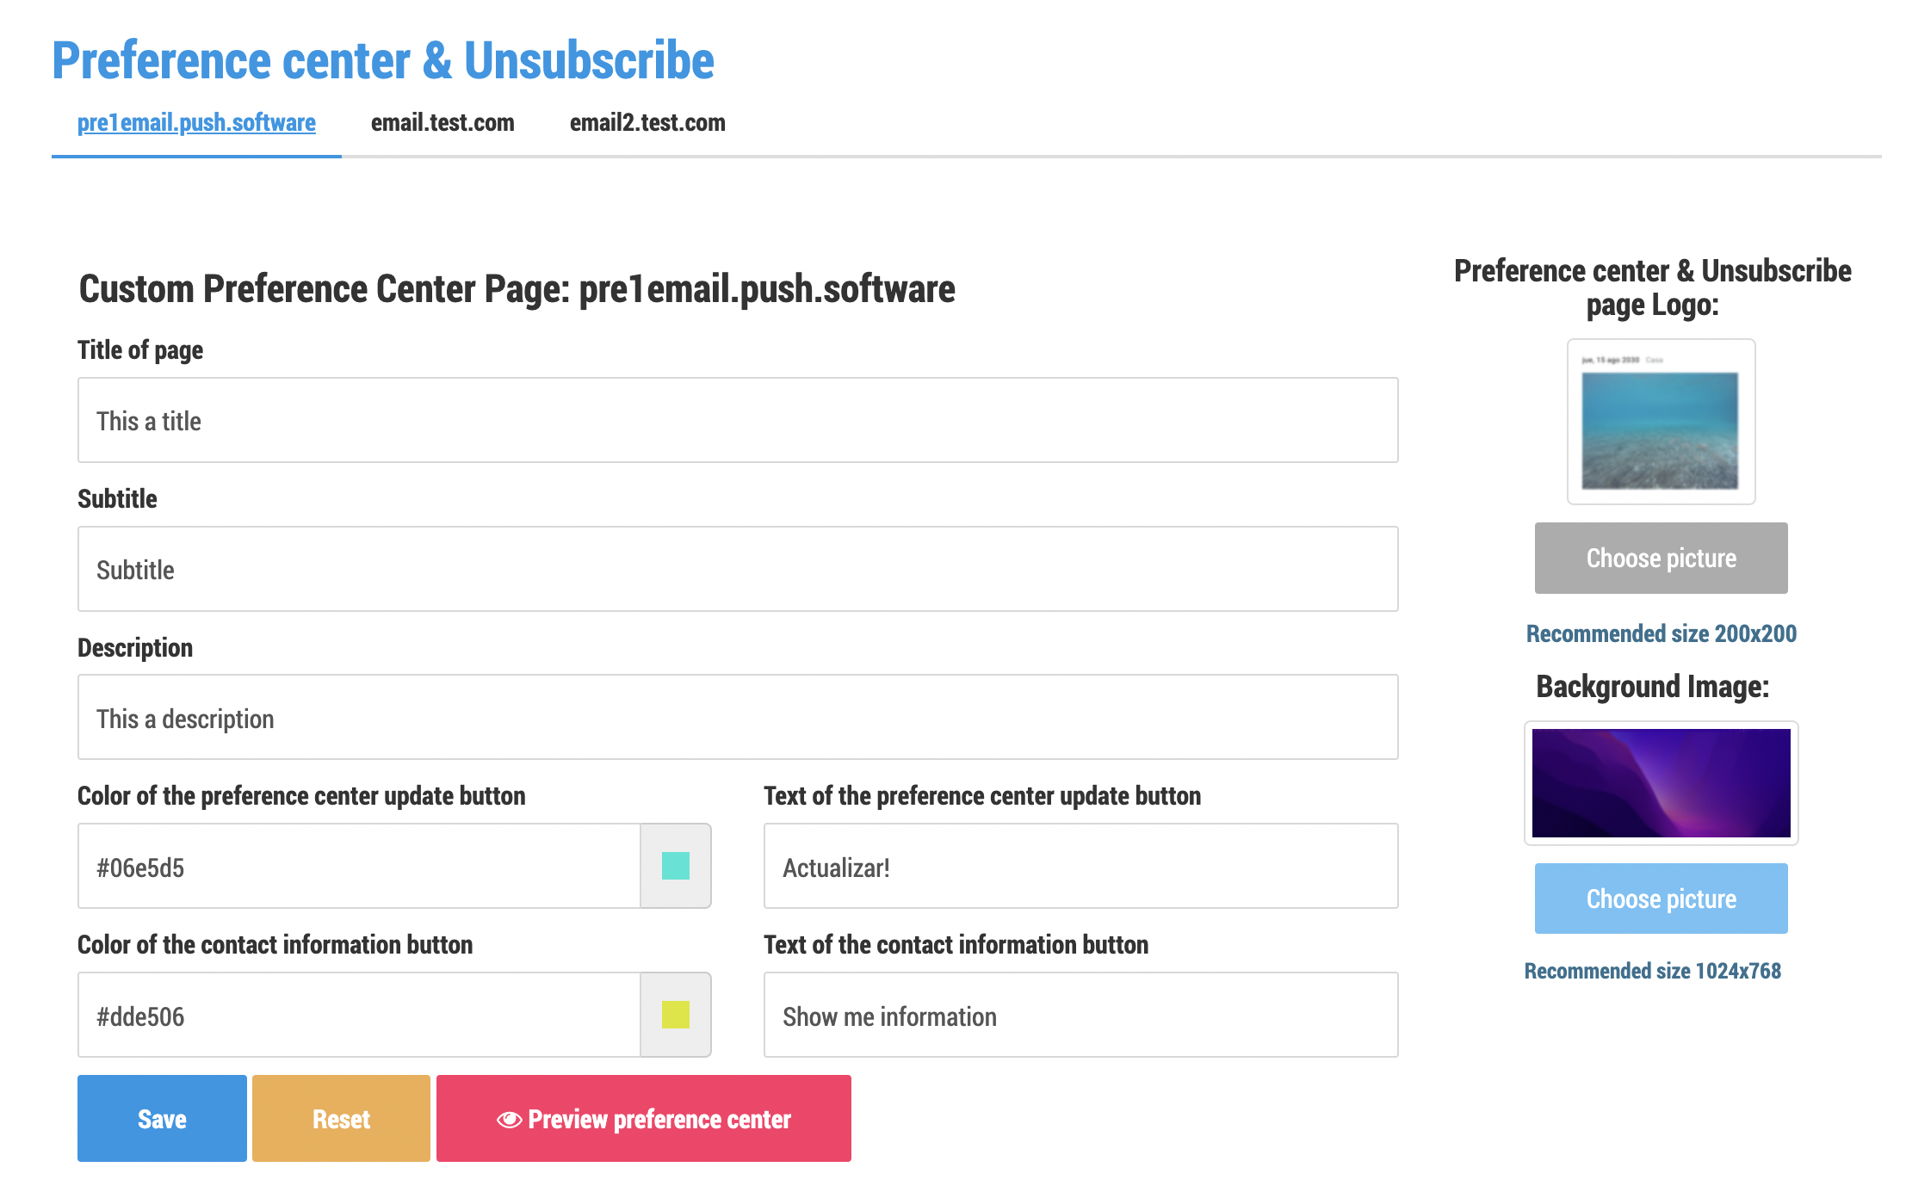Click the purple background image thumbnail
Screen dimensions: 1906x1198
(1661, 783)
